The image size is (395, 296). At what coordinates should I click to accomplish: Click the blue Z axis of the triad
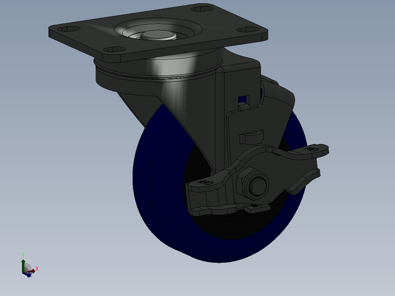(x=27, y=274)
